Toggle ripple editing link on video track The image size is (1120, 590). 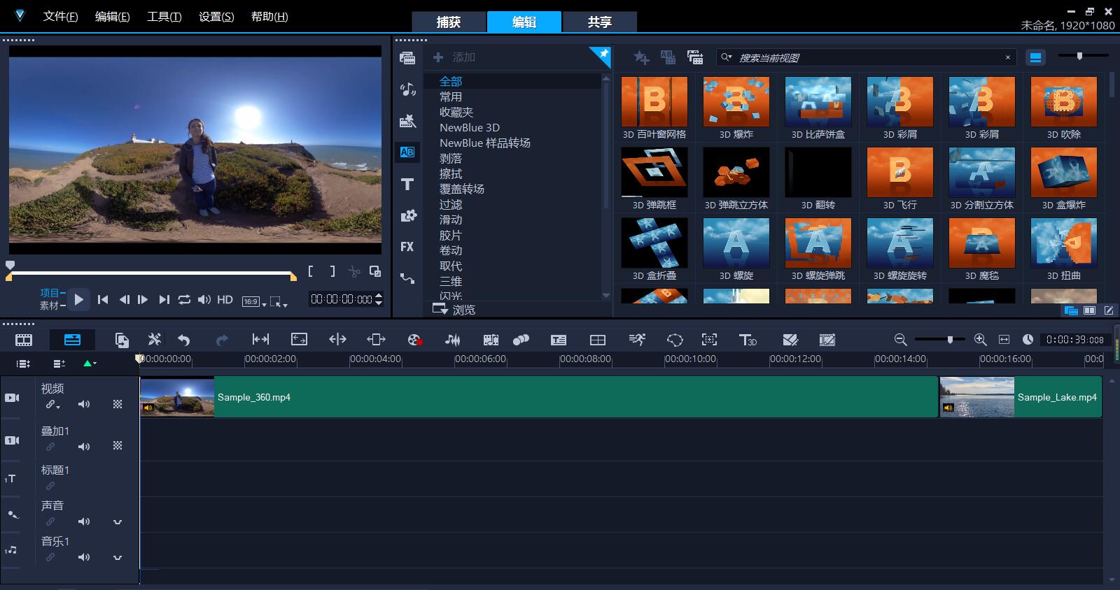[52, 405]
